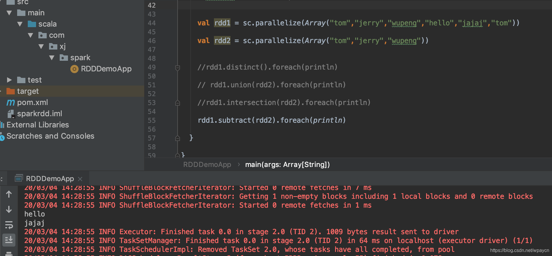
Task: Collapse the main folder arrow
Action: (x=9, y=13)
